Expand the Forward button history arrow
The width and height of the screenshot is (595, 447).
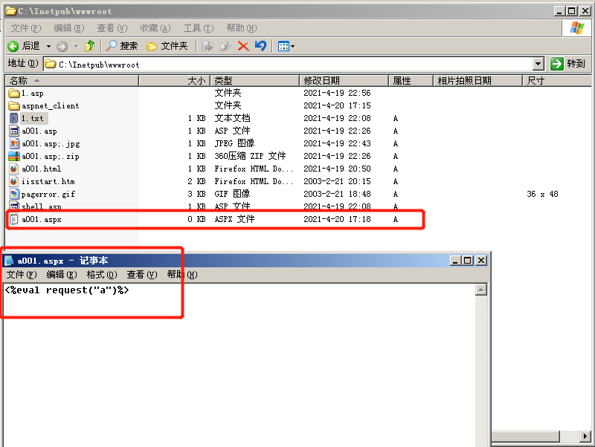click(x=77, y=46)
